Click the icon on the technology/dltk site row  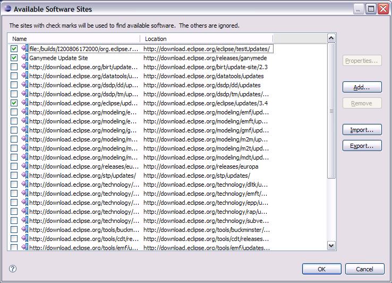click(x=25, y=184)
